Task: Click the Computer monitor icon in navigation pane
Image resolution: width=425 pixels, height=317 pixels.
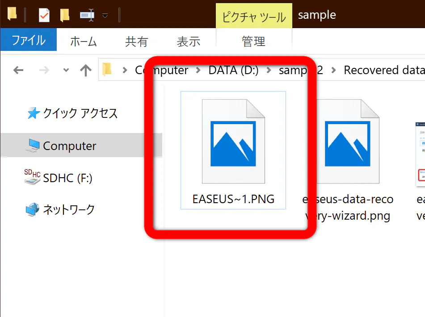Action: tap(34, 145)
